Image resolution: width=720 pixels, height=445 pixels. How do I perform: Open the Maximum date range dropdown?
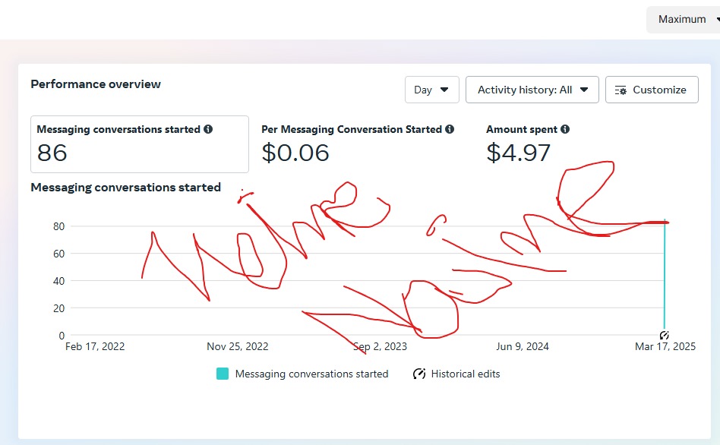tap(684, 19)
